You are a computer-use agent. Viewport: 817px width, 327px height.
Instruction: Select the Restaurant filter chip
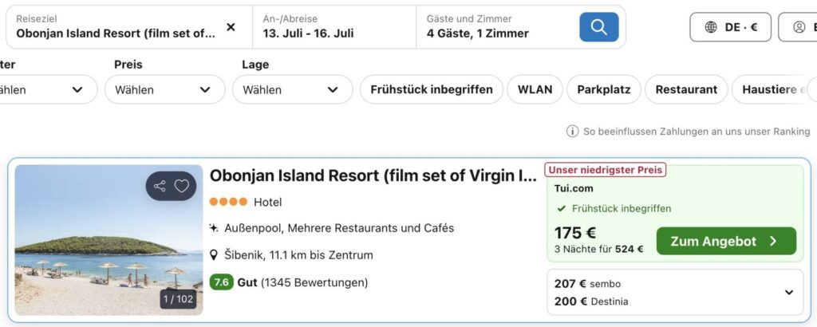point(686,89)
